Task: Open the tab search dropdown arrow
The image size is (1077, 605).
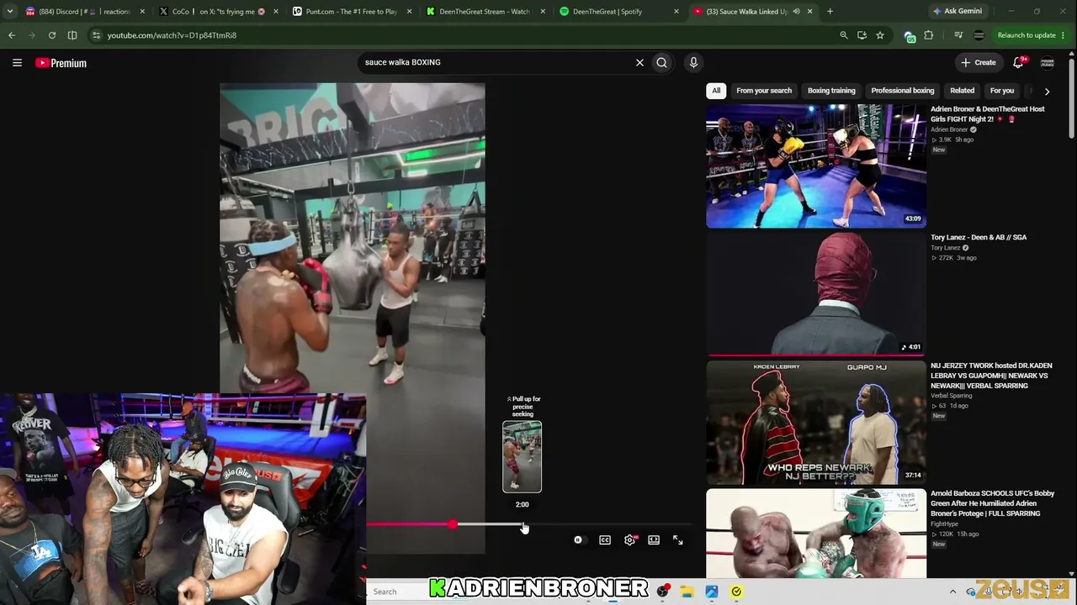Action: pos(10,11)
